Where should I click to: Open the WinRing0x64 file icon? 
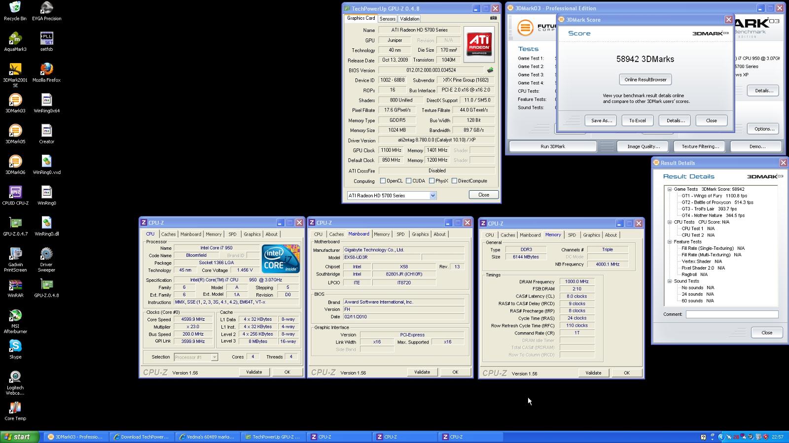click(46, 103)
